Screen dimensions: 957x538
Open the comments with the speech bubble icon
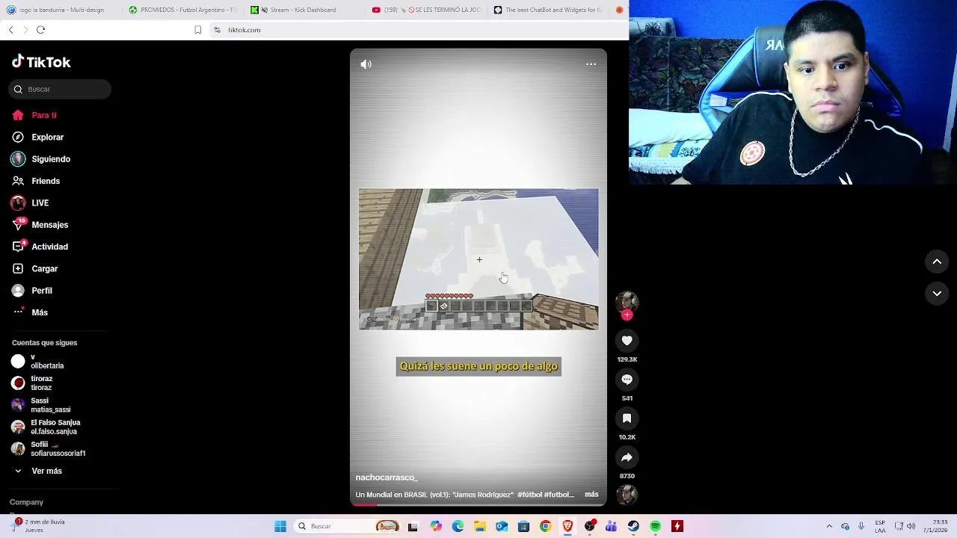[627, 380]
